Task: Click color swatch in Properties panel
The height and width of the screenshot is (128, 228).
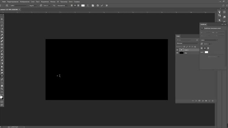Action: [206, 52]
